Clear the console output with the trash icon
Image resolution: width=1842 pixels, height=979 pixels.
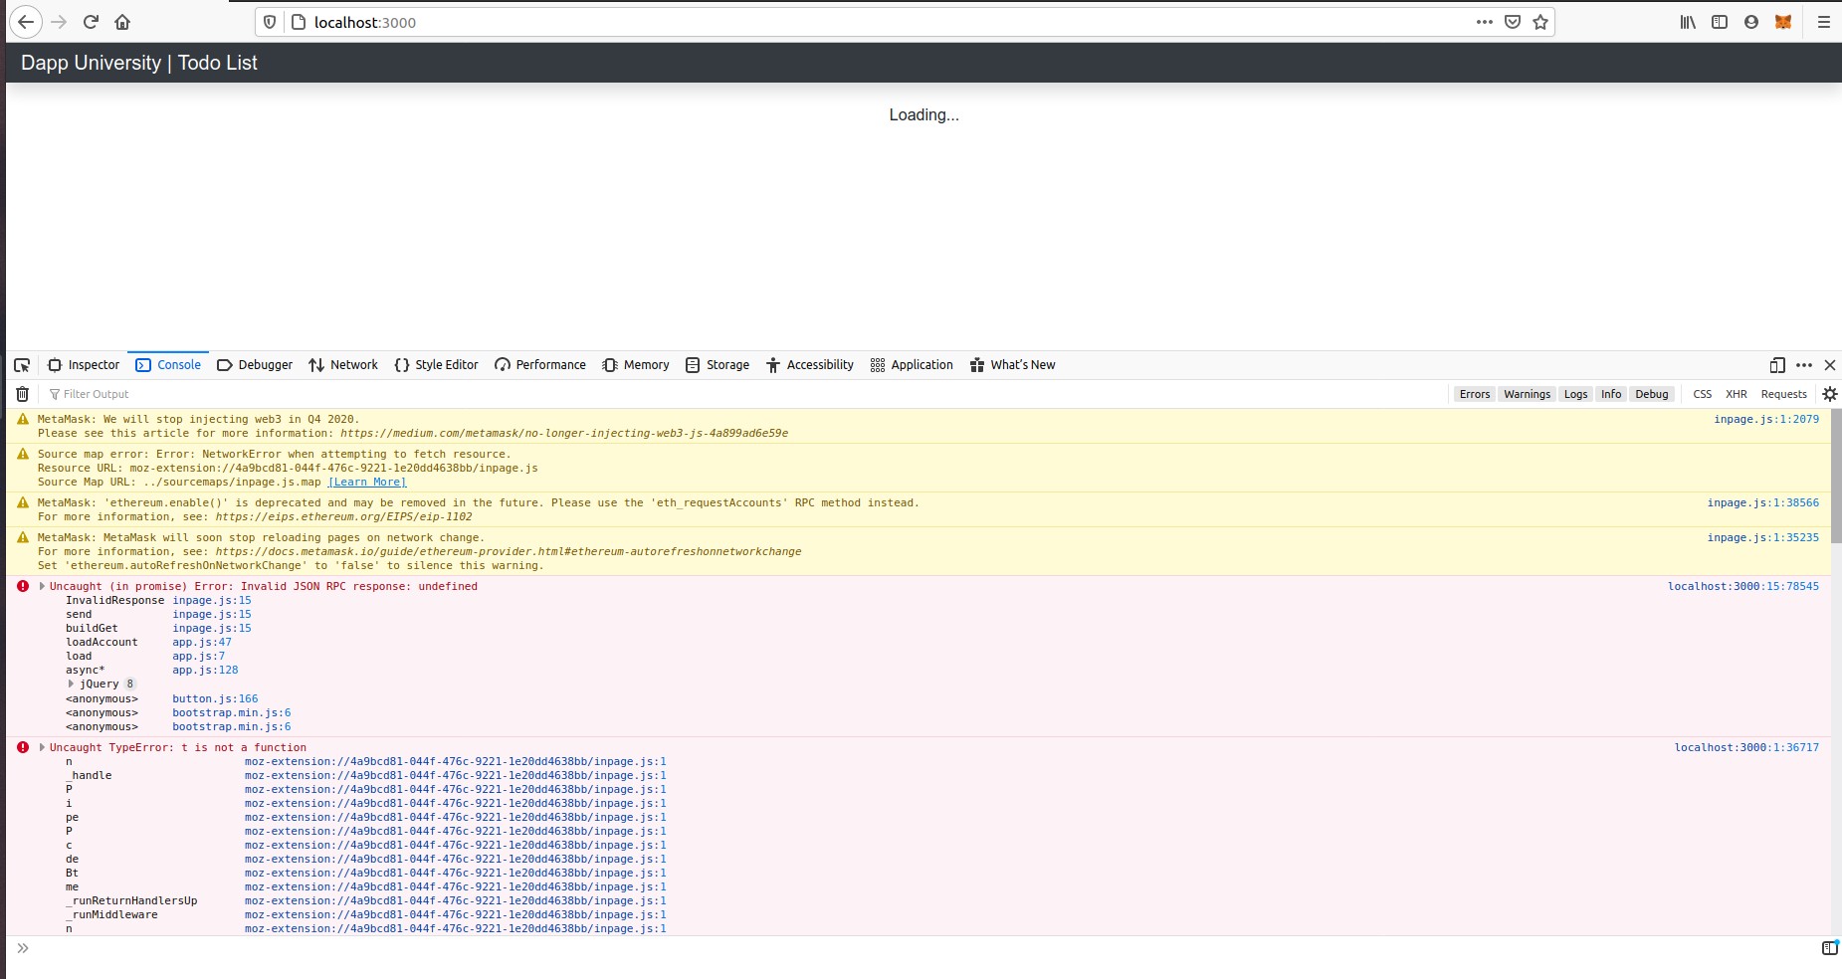pos(22,394)
